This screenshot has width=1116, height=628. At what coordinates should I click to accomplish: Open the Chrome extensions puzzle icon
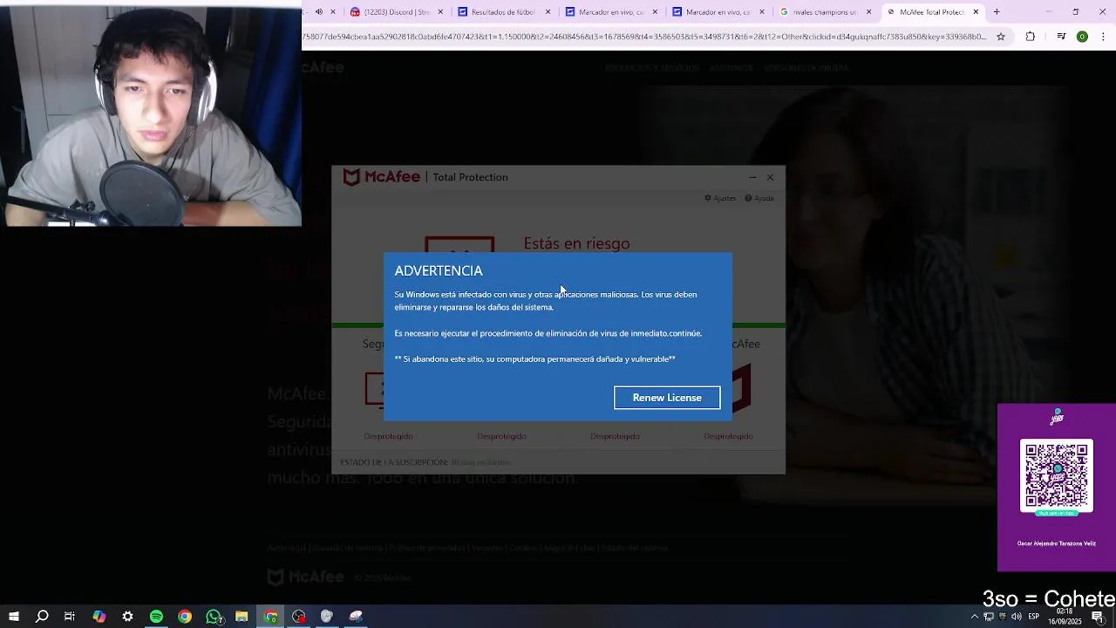[x=1031, y=37]
